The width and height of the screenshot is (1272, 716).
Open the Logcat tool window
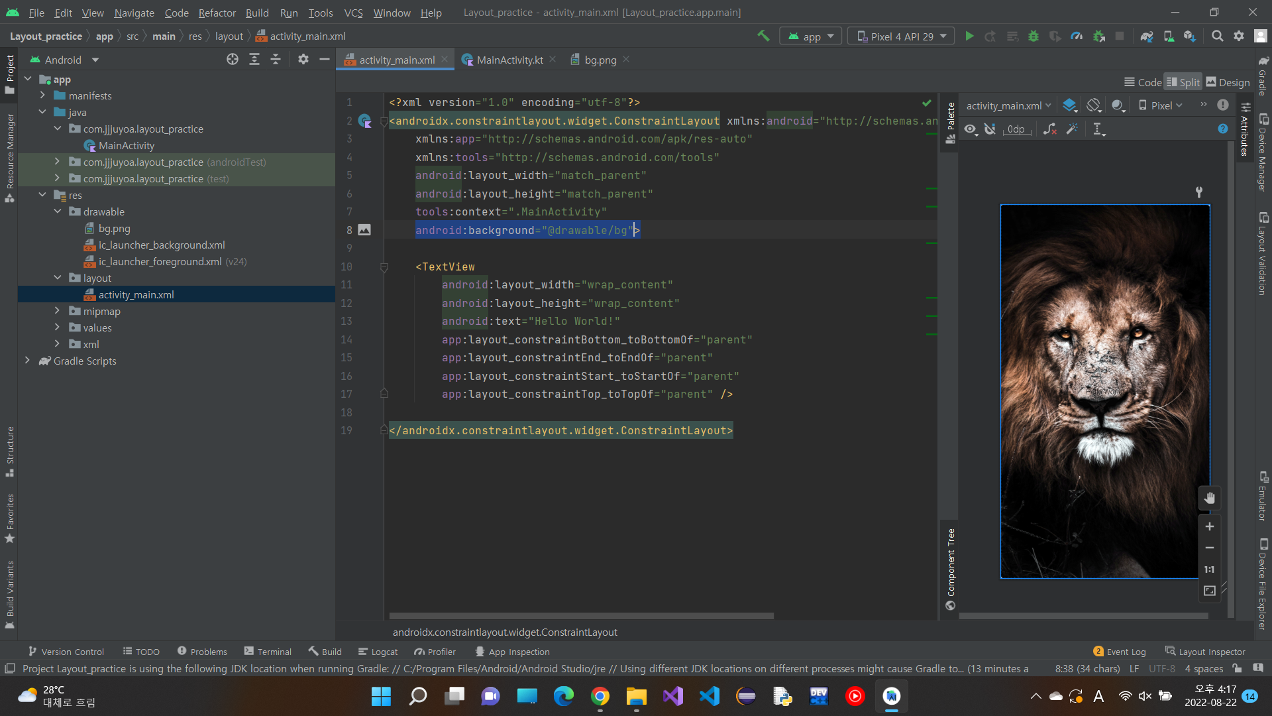click(378, 652)
